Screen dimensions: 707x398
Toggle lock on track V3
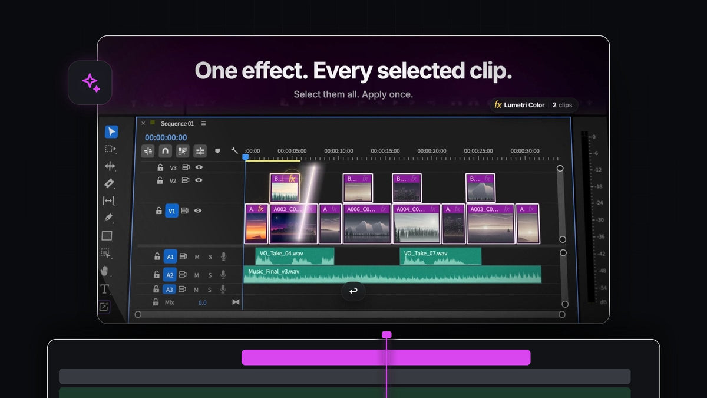[160, 167]
